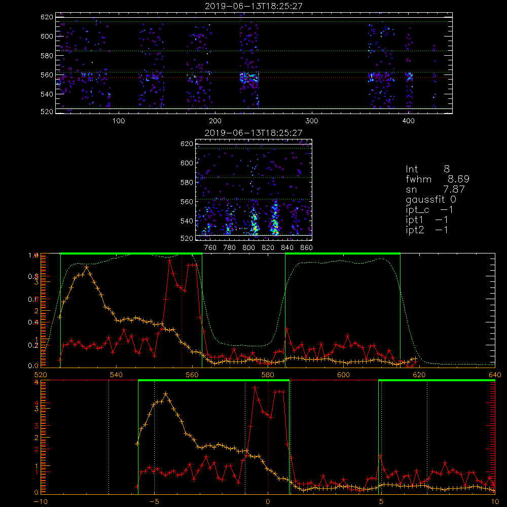Click x-axis label 780 on middle plot
This screenshot has height=507, width=507.
coord(230,248)
